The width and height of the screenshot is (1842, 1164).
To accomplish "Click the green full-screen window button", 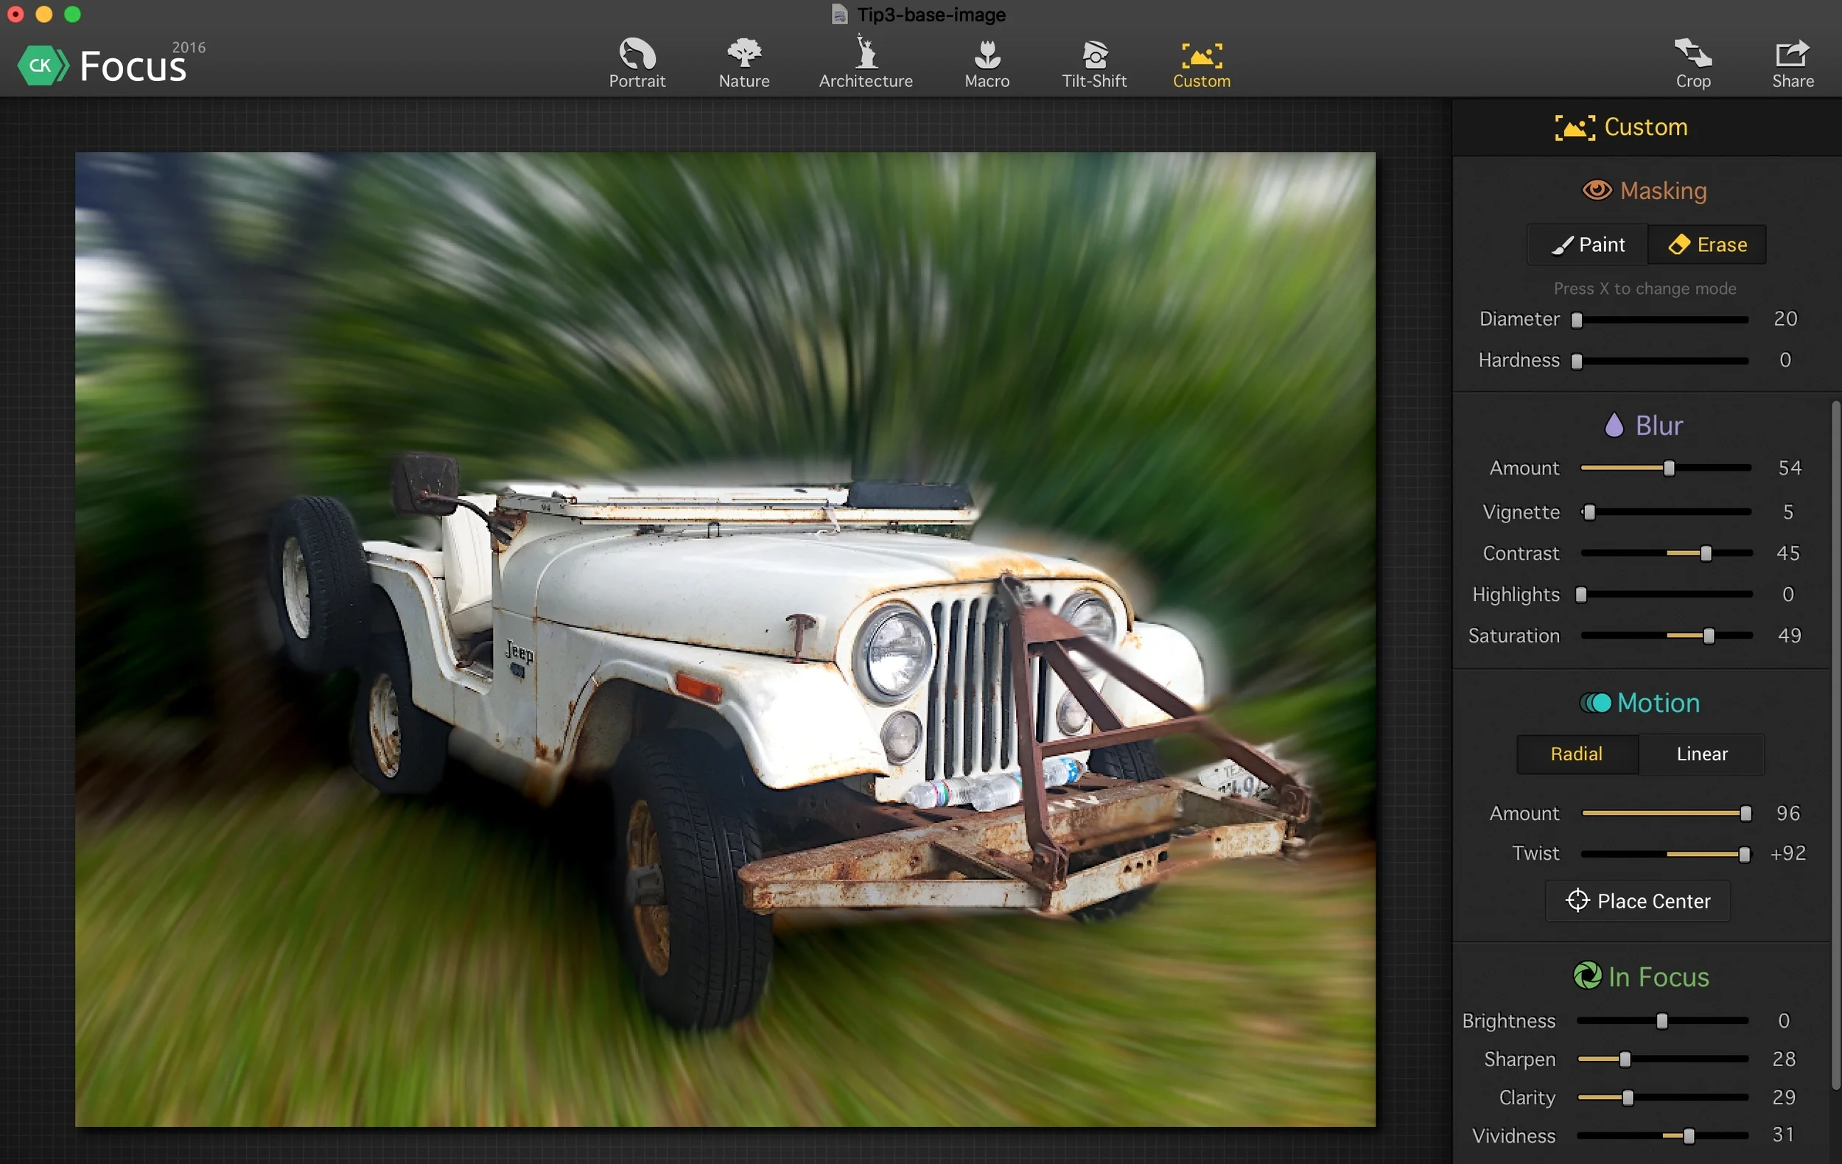I will tap(72, 15).
